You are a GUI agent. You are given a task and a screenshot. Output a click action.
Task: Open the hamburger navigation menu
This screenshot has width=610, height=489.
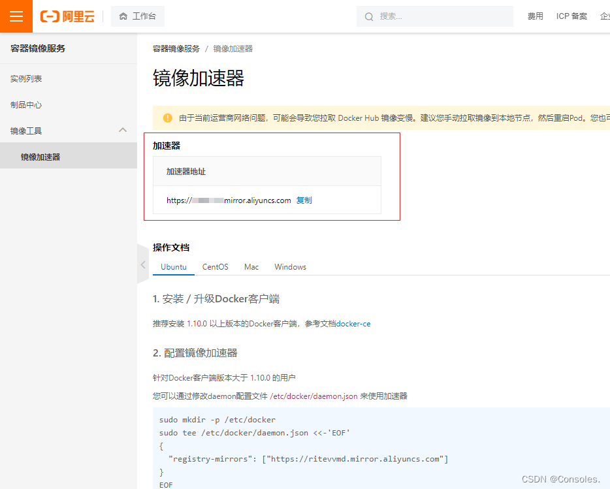pyautogui.click(x=16, y=16)
